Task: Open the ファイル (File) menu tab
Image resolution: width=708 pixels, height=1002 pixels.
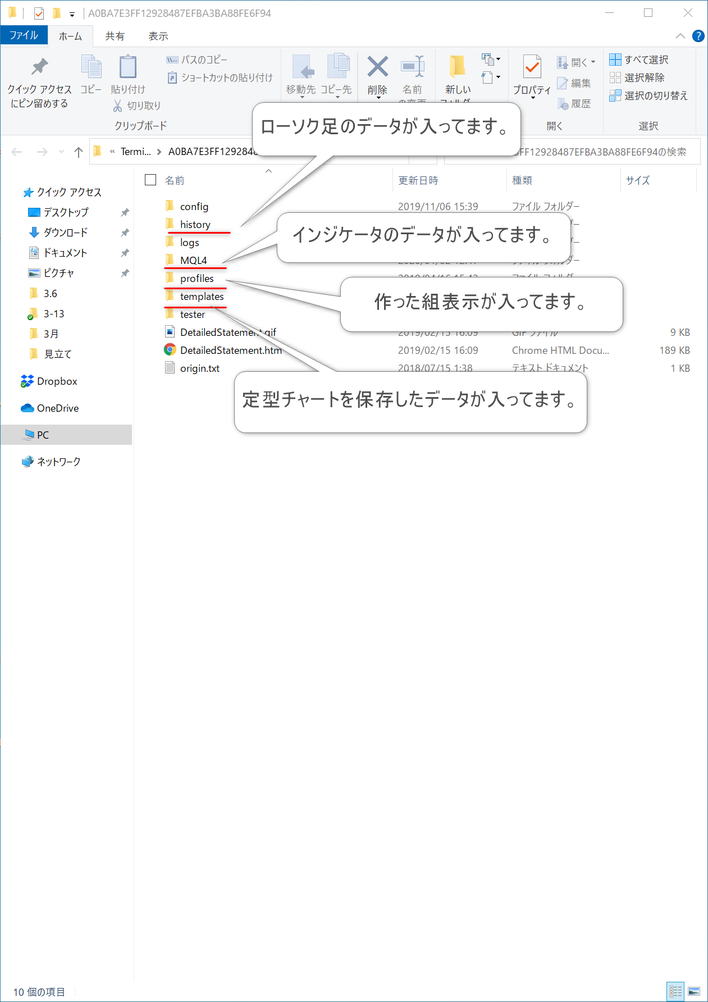Action: point(24,35)
